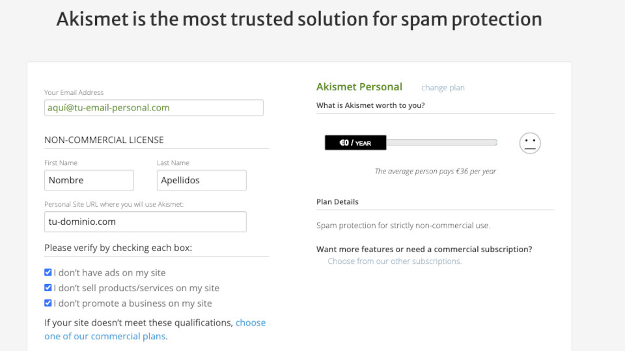The width and height of the screenshot is (625, 351).
Task: Click the price slider track bar
Action: coord(441,142)
